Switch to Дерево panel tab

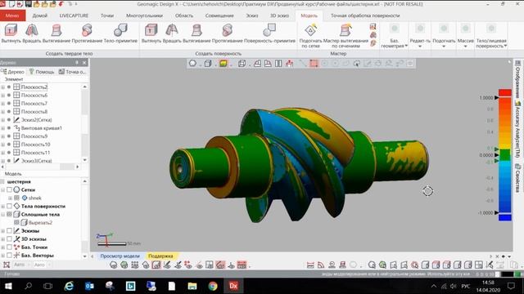(13, 72)
